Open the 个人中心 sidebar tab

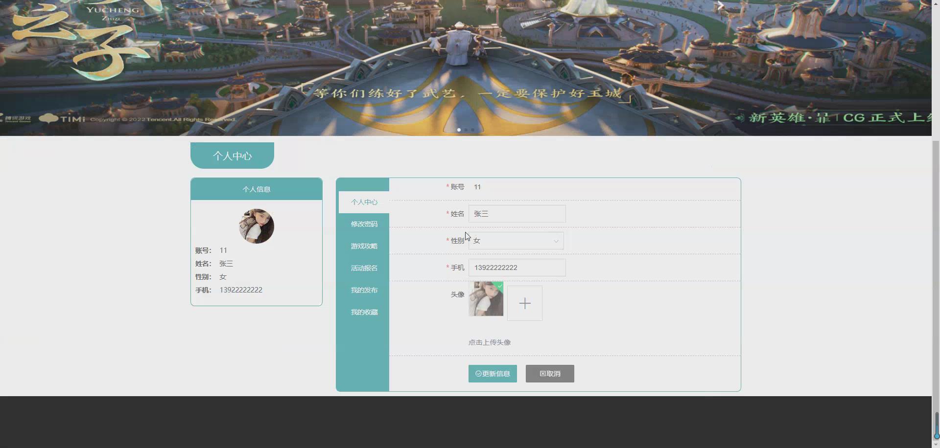pyautogui.click(x=364, y=202)
